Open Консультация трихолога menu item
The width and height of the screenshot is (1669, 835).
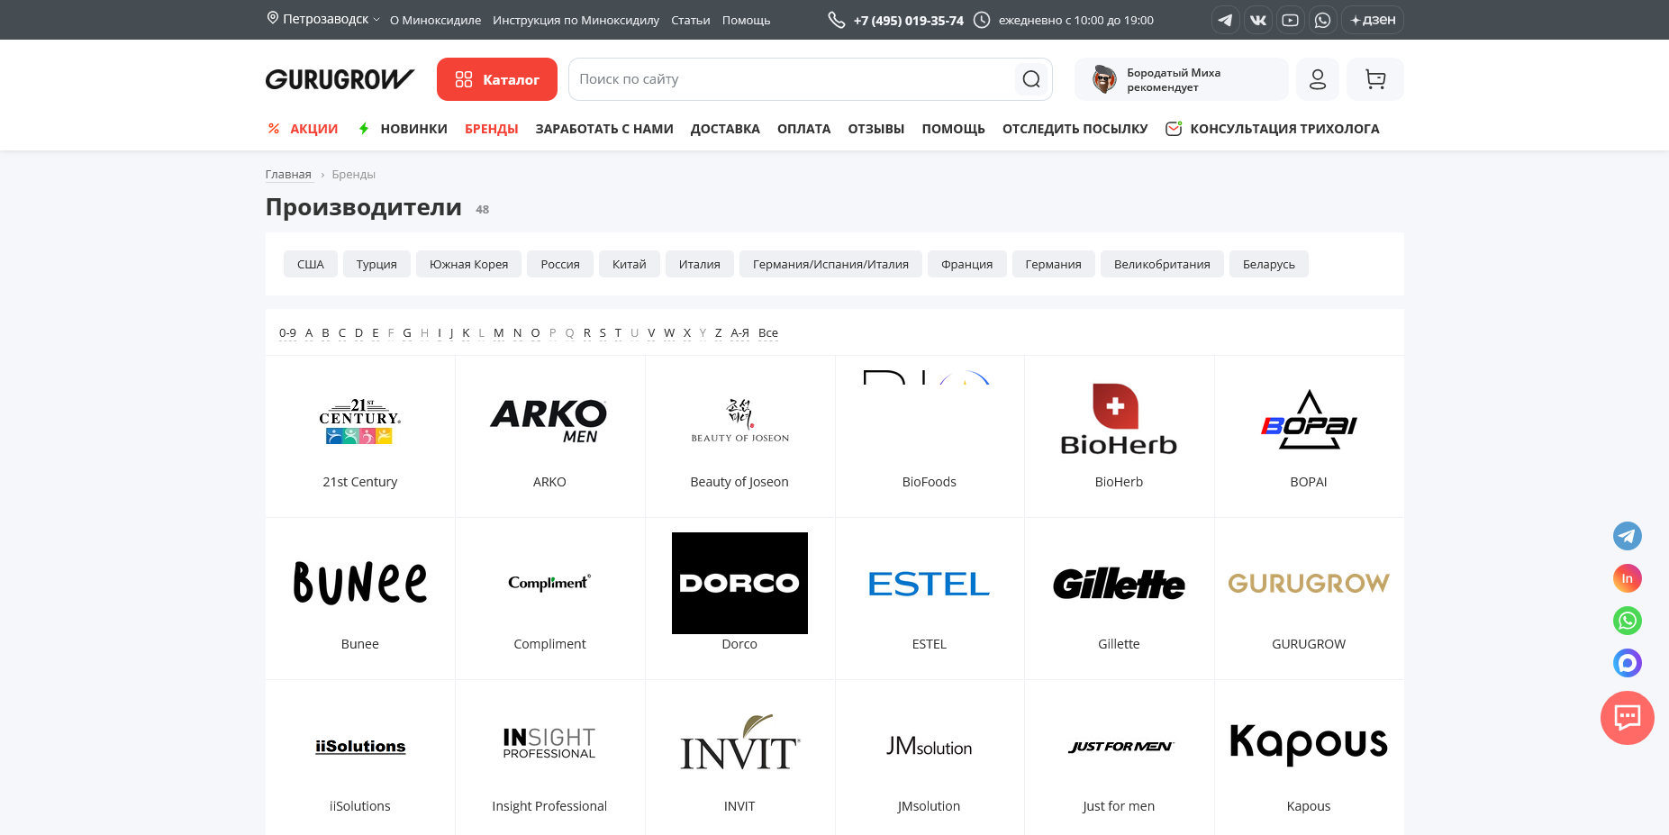1273,129
